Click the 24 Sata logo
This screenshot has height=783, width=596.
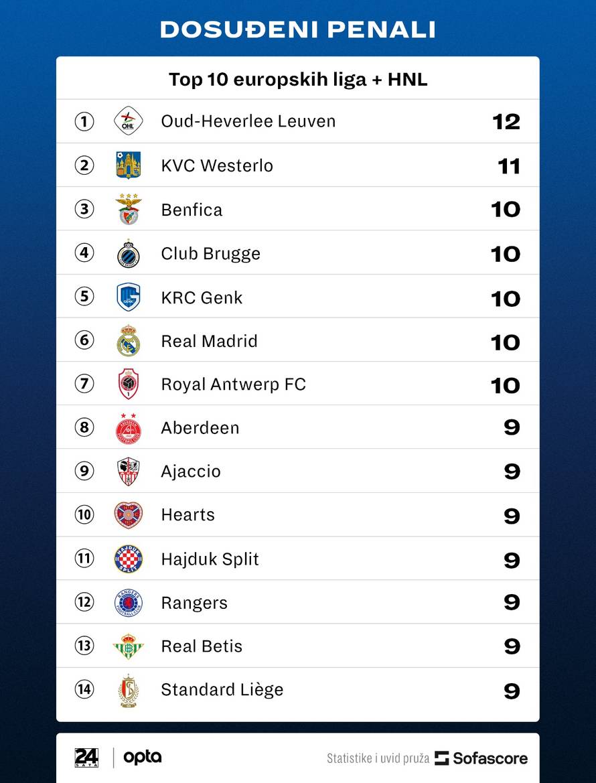coord(86,758)
